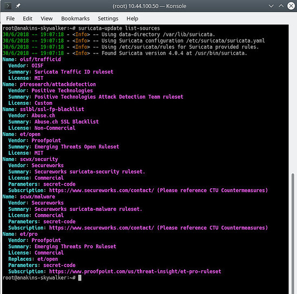Click secureworks.com contact URL under scwx/security
297x294 pixels.
[x=102, y=190]
